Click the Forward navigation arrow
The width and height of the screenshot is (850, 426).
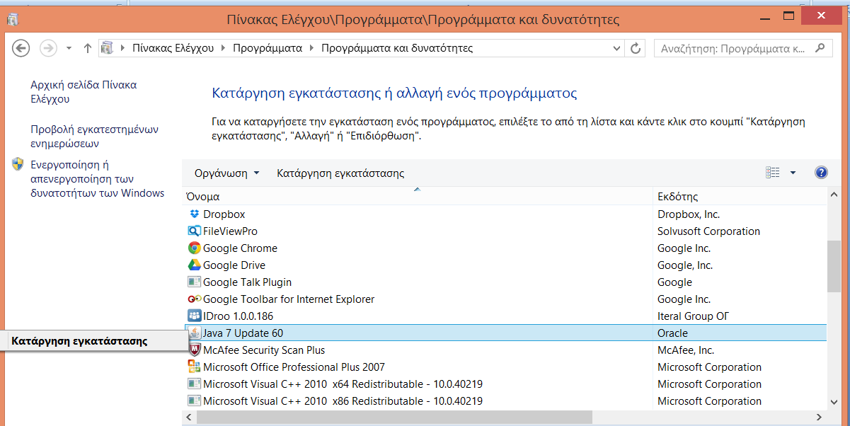click(x=48, y=48)
